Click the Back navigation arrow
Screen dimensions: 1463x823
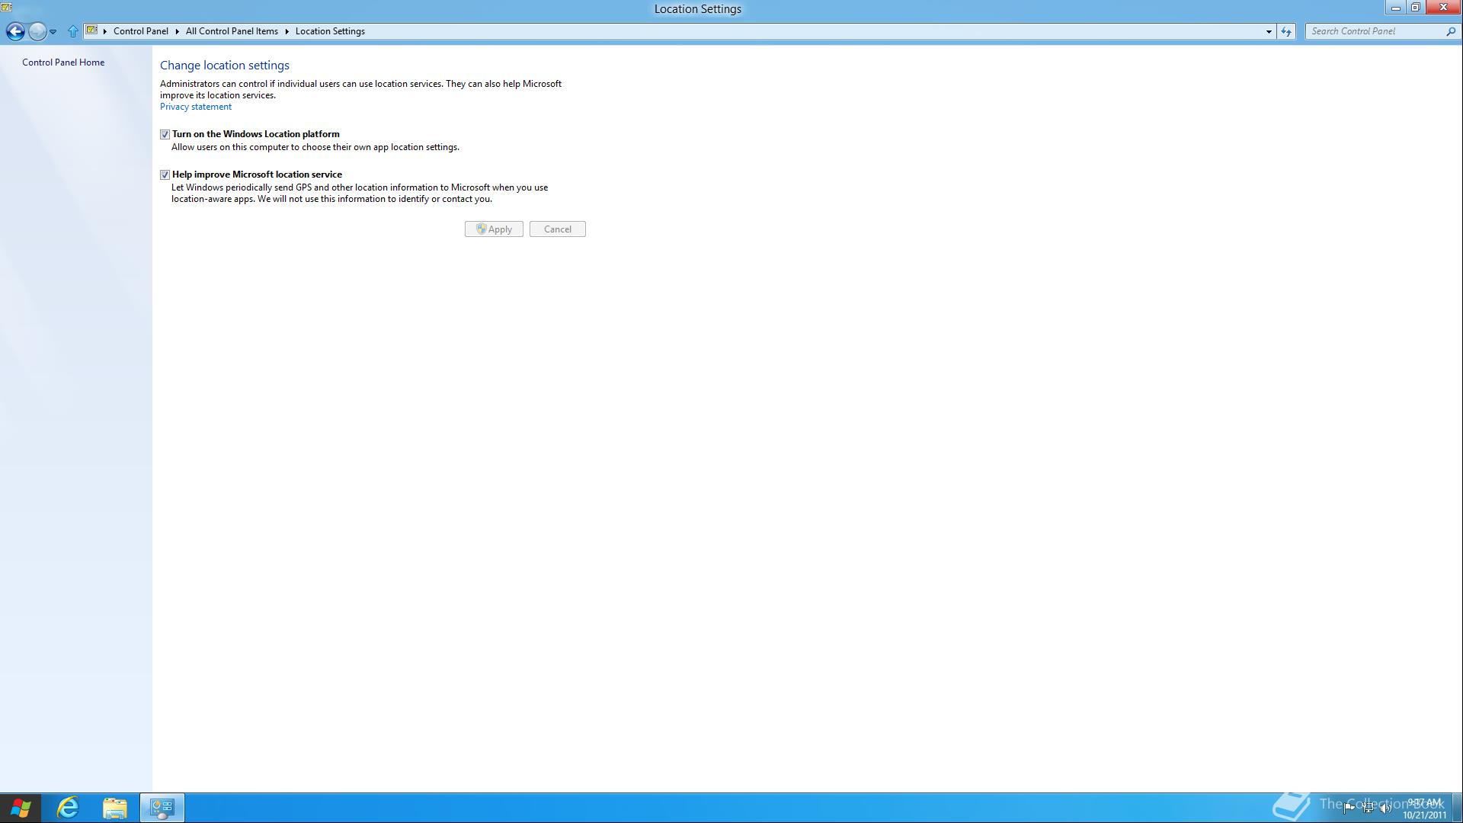point(15,32)
